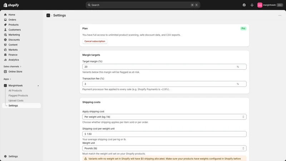Click Shipping cost per weight unit field
Viewport: 286px width, 161px height.
point(164,134)
